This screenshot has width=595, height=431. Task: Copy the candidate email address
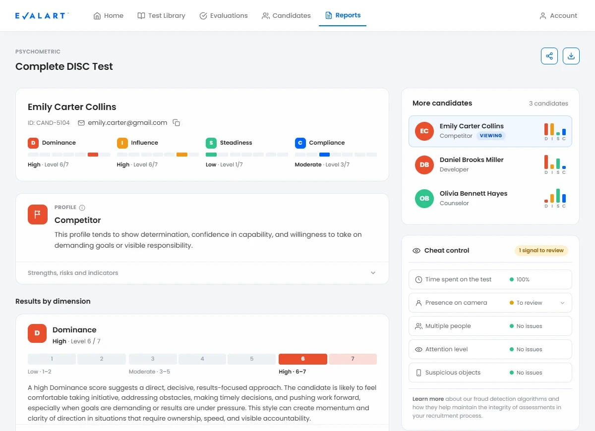coord(176,122)
